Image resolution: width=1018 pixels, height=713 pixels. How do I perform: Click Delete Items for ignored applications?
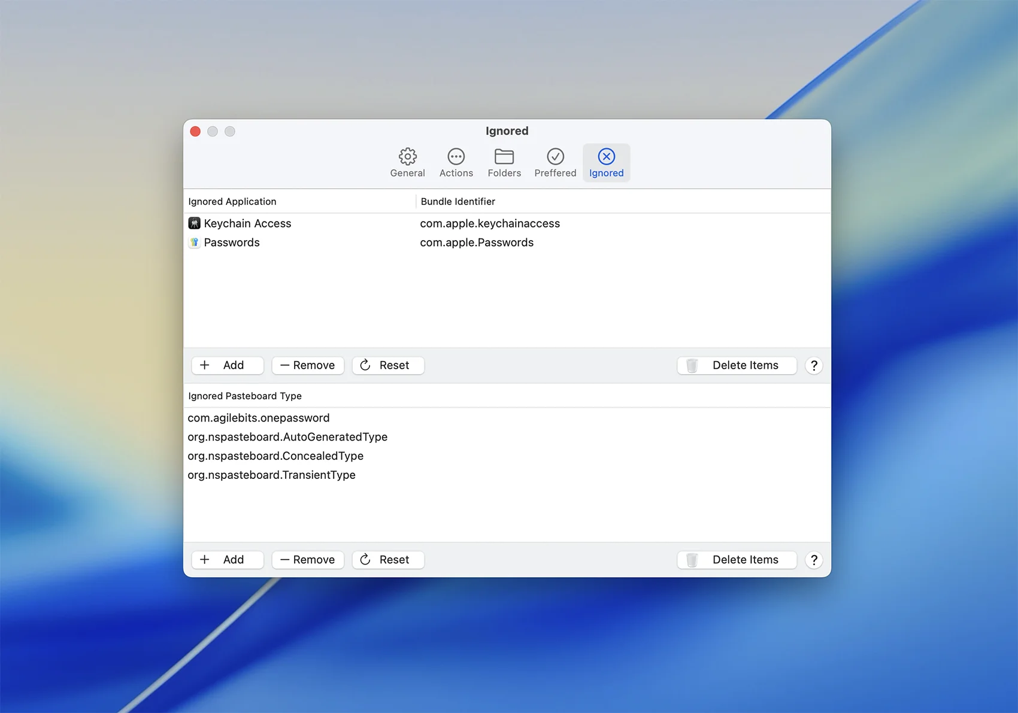(x=737, y=365)
